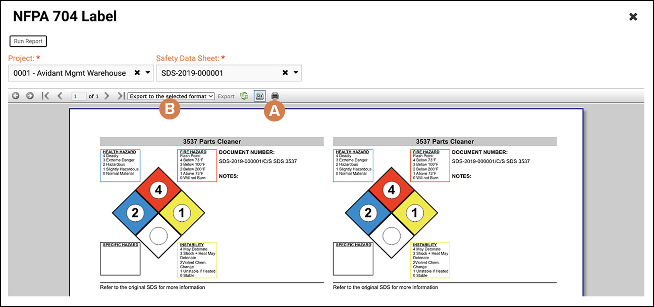Expand the Safety Data Sheet dropdown arrow
The image size is (654, 307).
coord(296,73)
